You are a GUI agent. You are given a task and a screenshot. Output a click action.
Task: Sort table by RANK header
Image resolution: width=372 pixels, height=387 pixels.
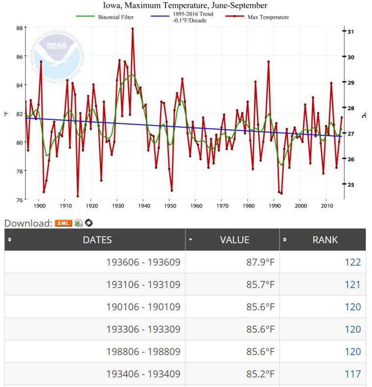click(325, 240)
